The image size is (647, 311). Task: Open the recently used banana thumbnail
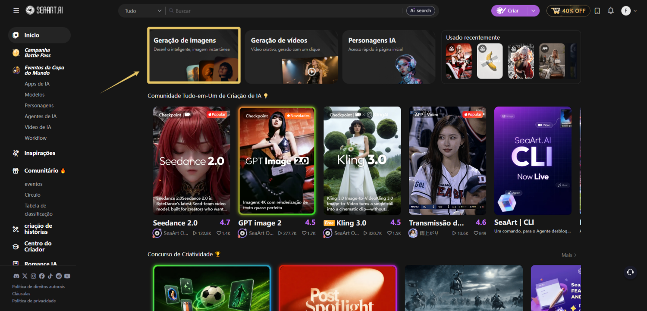[x=490, y=61]
